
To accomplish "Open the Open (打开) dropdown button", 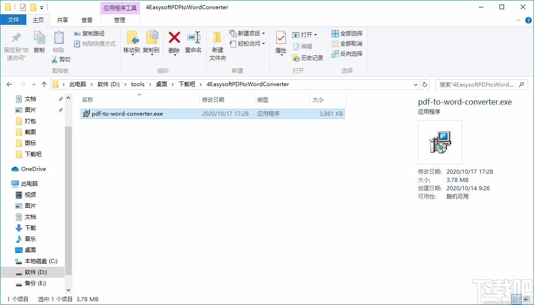I will coord(305,35).
